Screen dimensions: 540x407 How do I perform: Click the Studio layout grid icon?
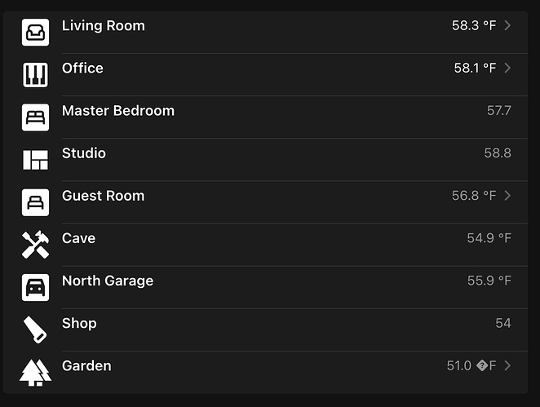tap(35, 160)
